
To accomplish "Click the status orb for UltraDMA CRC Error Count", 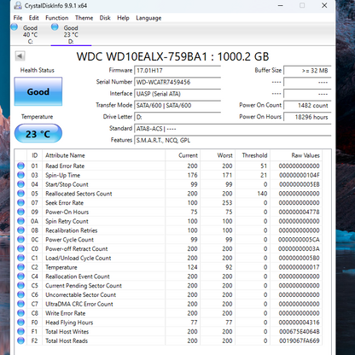I will pos(20,304).
